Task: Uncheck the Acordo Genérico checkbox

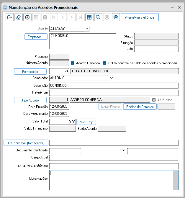Action: point(72,63)
